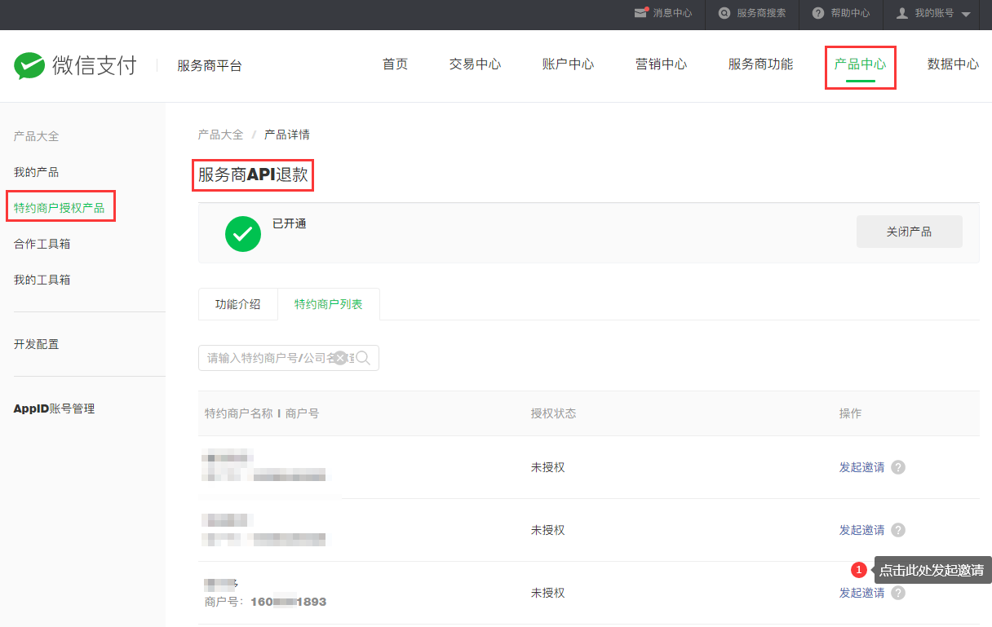This screenshot has width=992, height=627.
Task: Click 发起邀请 for merchant 160…1893
Action: click(861, 593)
